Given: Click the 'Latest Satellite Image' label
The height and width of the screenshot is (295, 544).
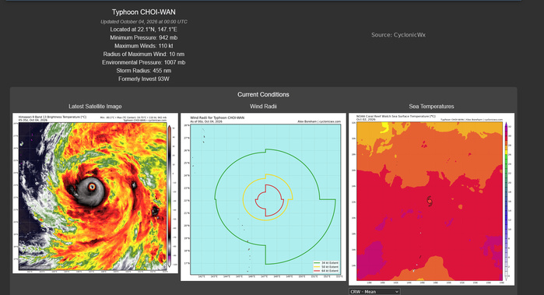Looking at the screenshot, I should point(95,106).
